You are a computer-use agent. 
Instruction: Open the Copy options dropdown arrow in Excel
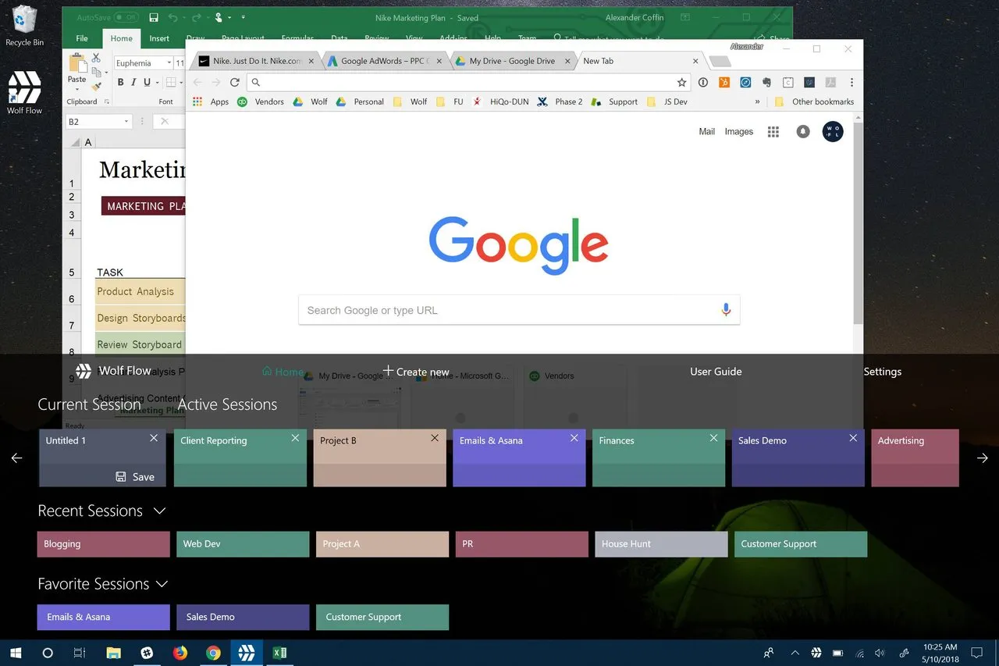pos(105,73)
